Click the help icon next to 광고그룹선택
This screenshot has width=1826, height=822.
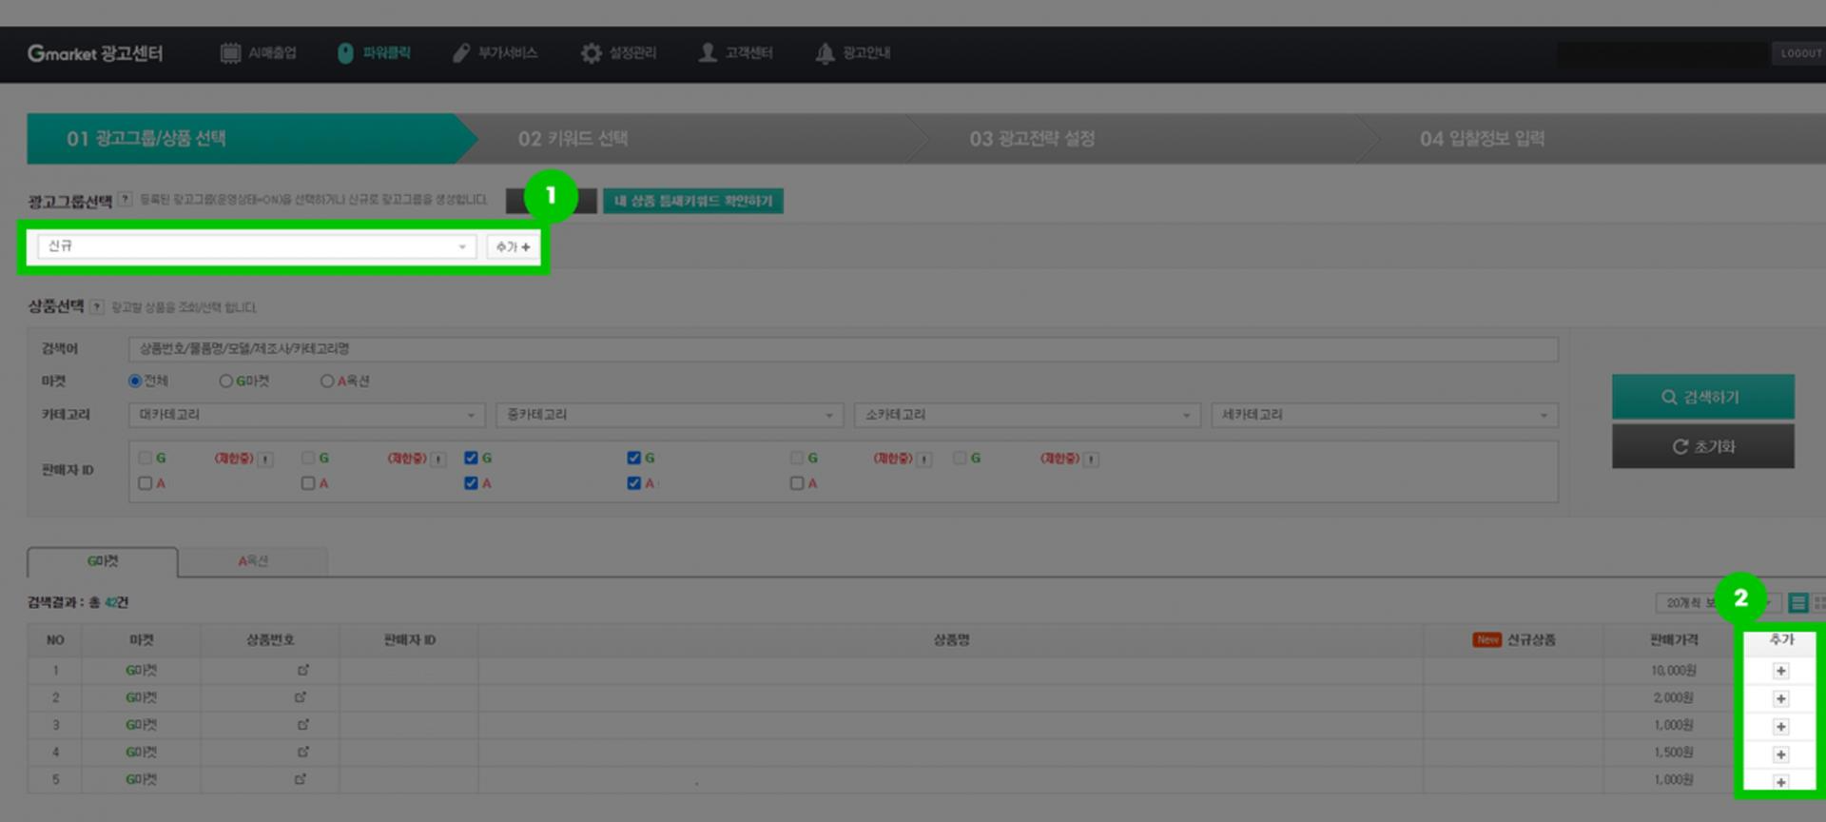[126, 200]
